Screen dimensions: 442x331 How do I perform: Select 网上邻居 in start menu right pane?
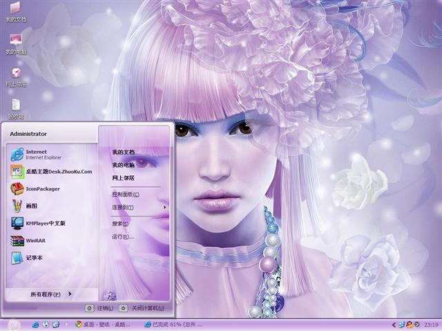click(x=124, y=178)
